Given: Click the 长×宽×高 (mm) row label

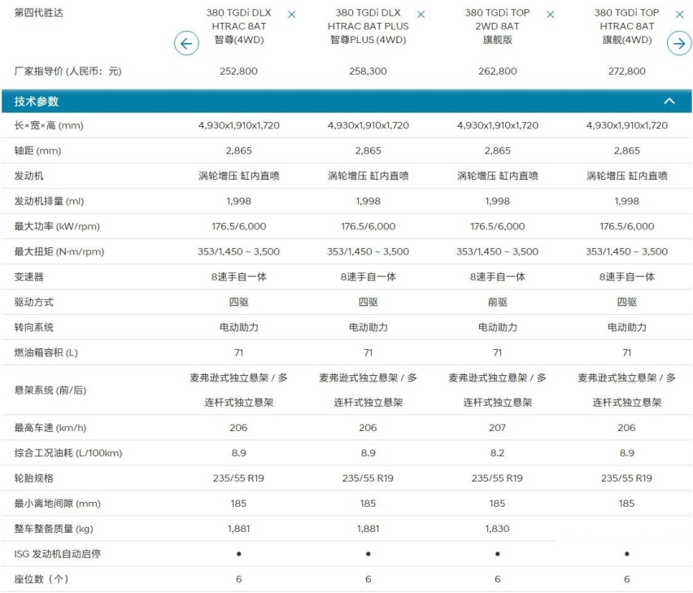Looking at the screenshot, I should click(x=49, y=125).
